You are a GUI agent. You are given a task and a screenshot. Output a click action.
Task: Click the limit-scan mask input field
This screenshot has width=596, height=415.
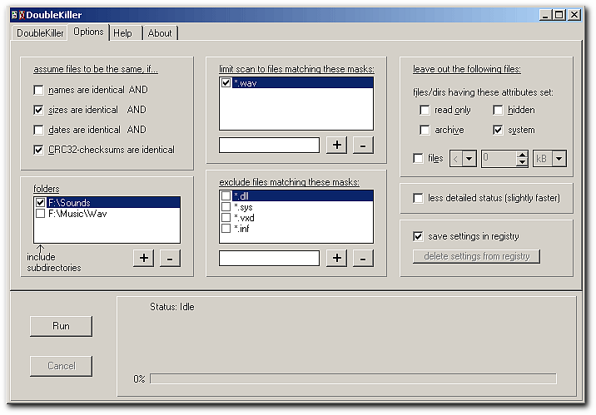(269, 145)
